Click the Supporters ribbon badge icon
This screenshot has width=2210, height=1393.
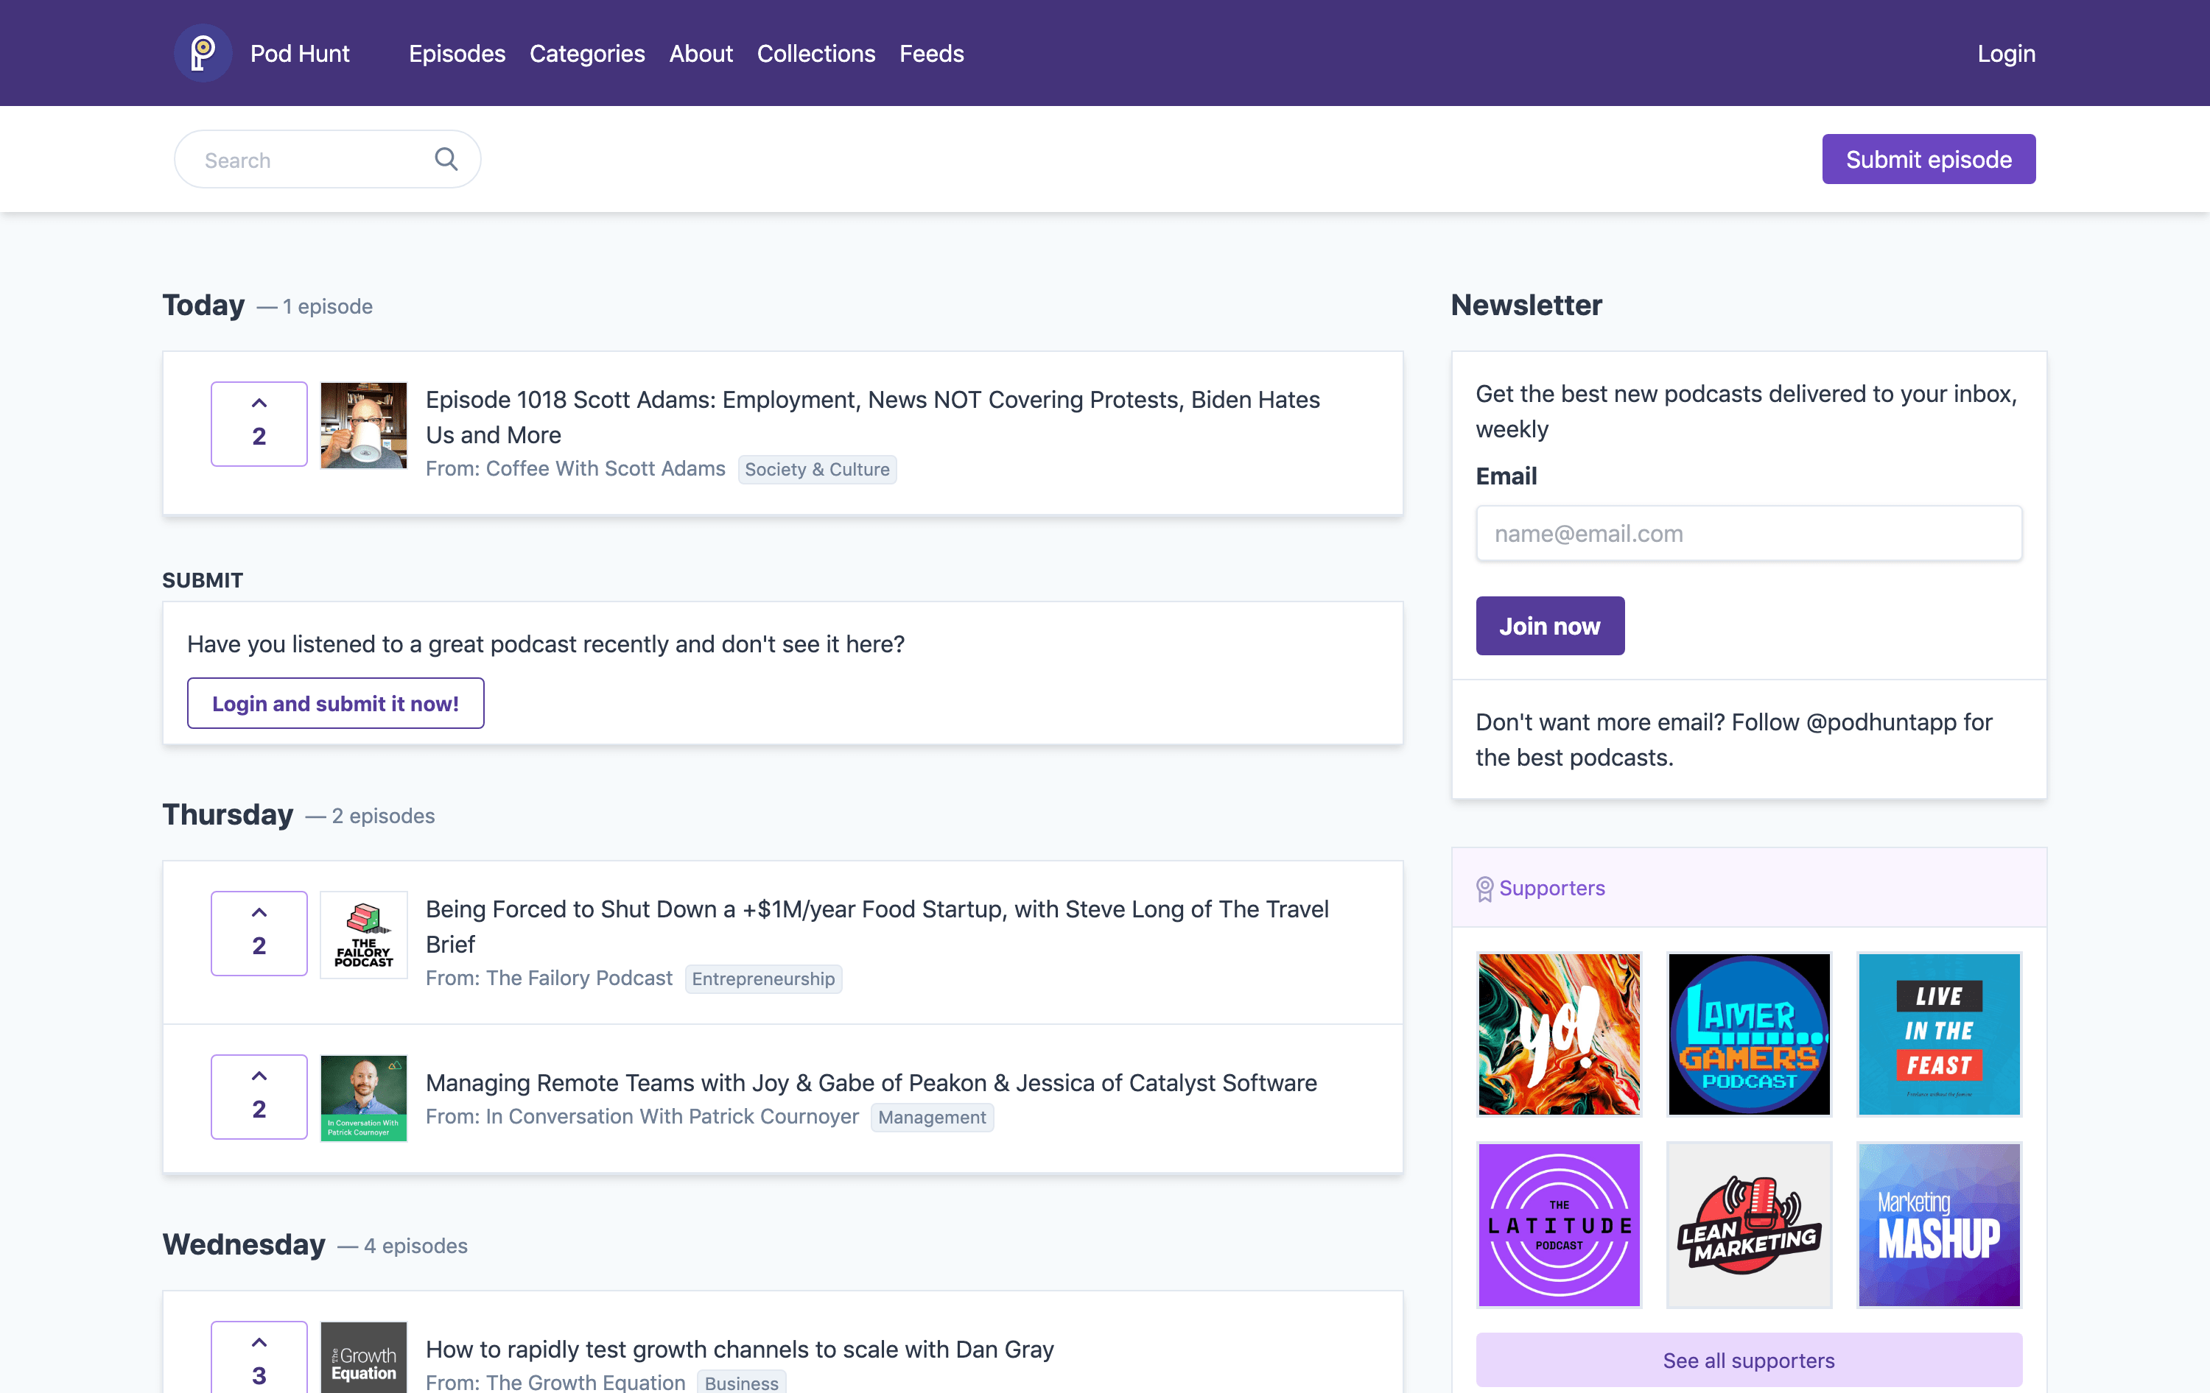[x=1483, y=886]
